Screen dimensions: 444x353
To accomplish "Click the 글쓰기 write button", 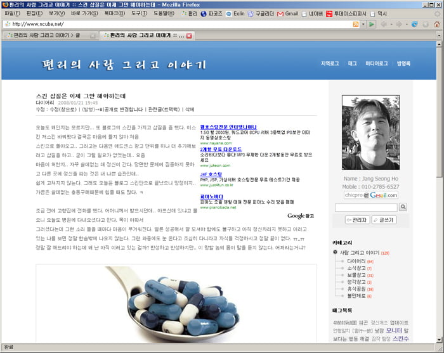I will (x=383, y=219).
